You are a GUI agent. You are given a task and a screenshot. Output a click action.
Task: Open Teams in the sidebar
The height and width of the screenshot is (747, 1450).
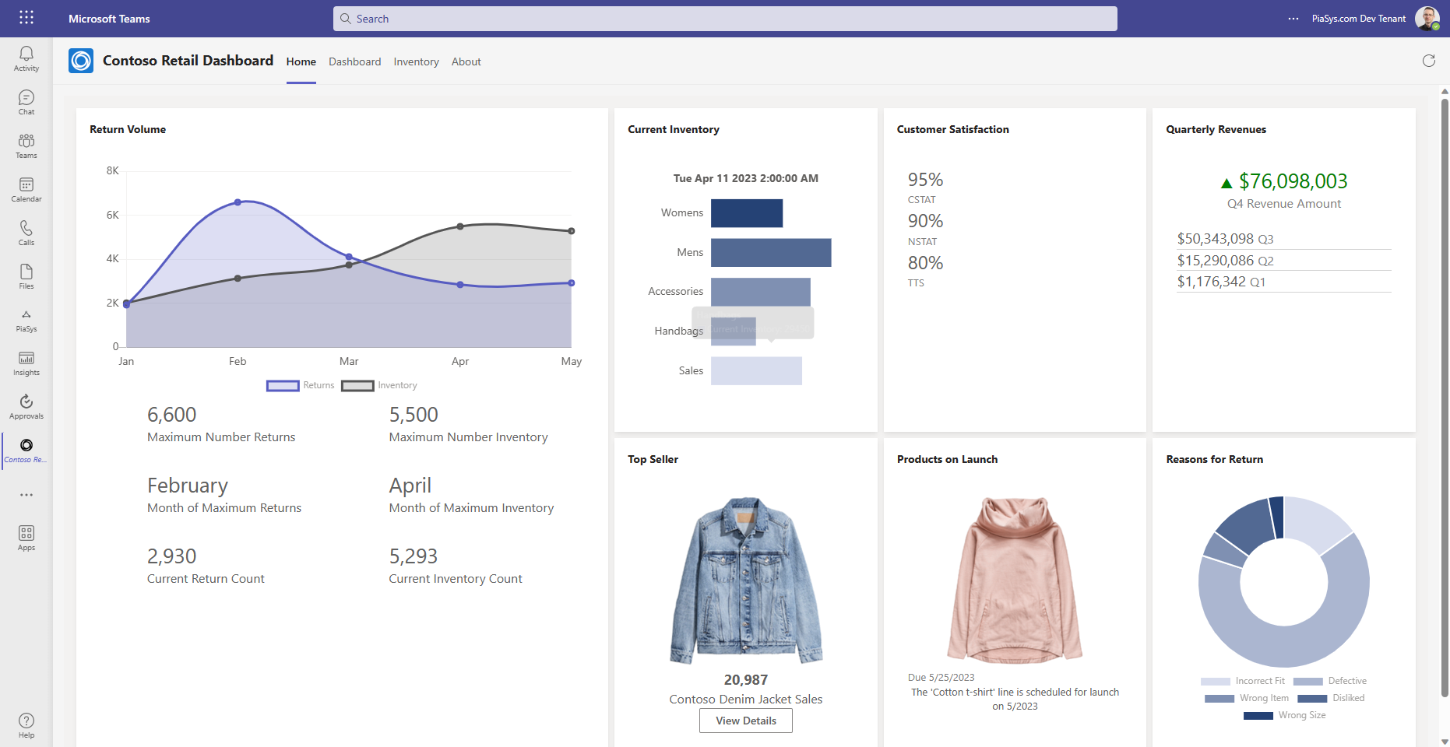point(26,146)
